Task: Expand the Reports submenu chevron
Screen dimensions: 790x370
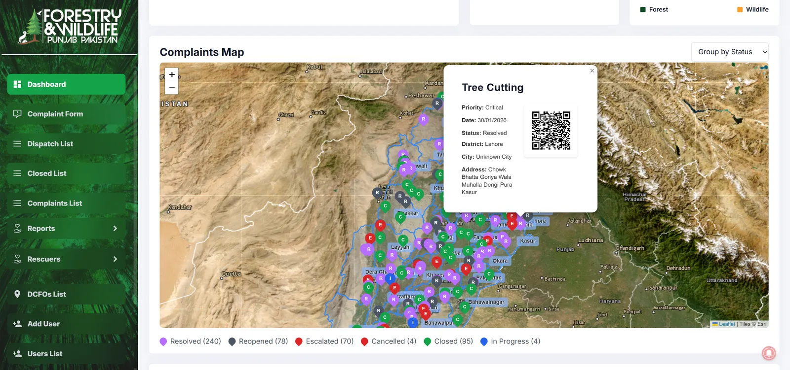Action: pyautogui.click(x=115, y=229)
